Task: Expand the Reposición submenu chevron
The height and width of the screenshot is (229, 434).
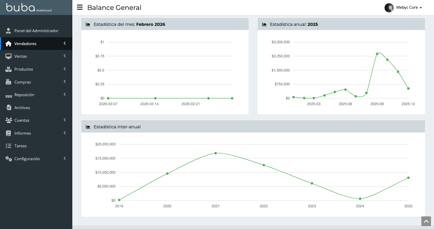Action: pos(64,95)
